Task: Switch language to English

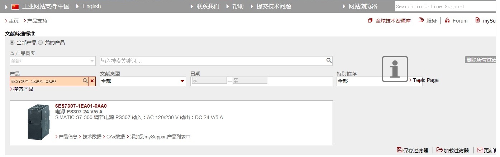Action: (x=91, y=6)
